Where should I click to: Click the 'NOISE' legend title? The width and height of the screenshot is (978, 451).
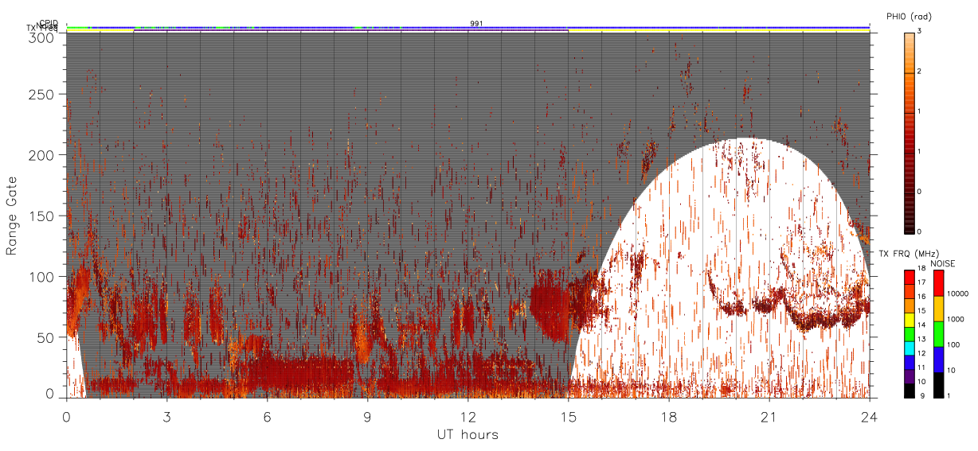944,263
